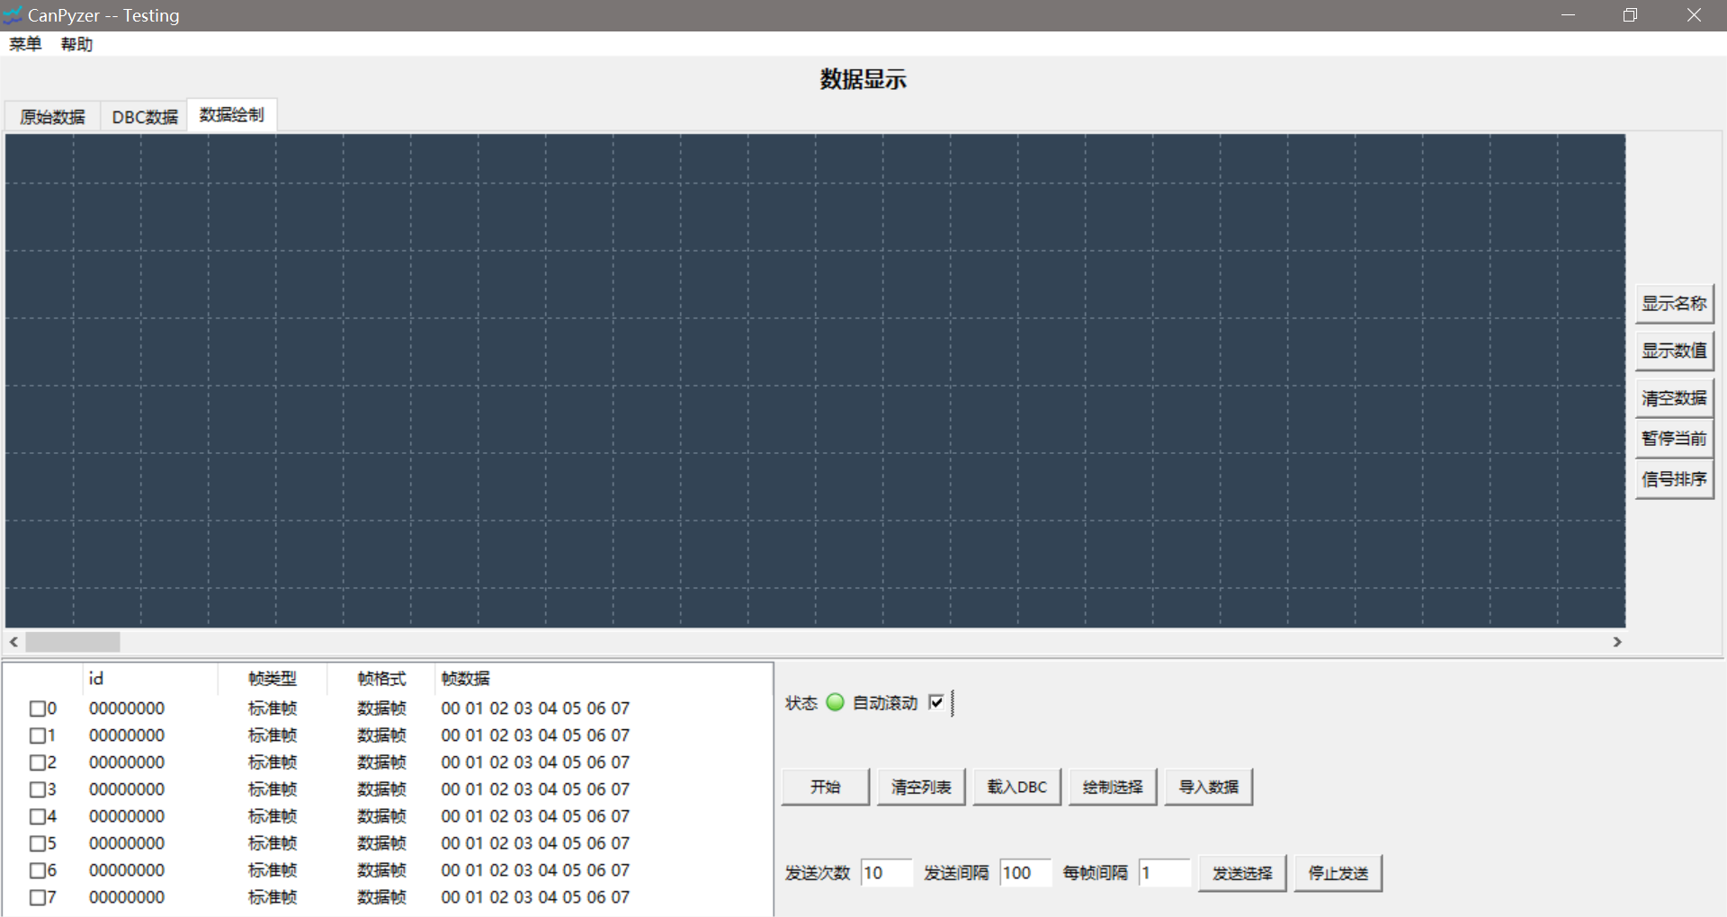This screenshot has width=1727, height=917.
Task: Click the plot horizontal scrollbar thumb
Action: pyautogui.click(x=73, y=642)
